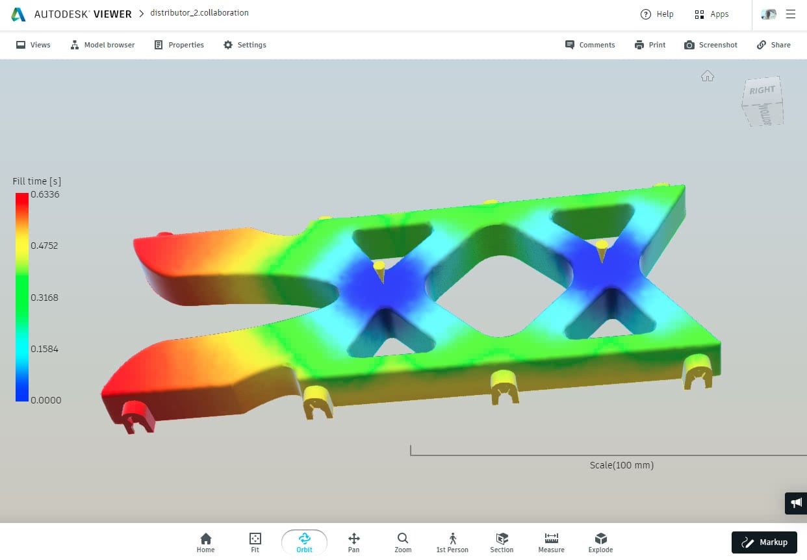Viewport: 807px width, 560px height.
Task: Select the Zoom tool
Action: 403,542
